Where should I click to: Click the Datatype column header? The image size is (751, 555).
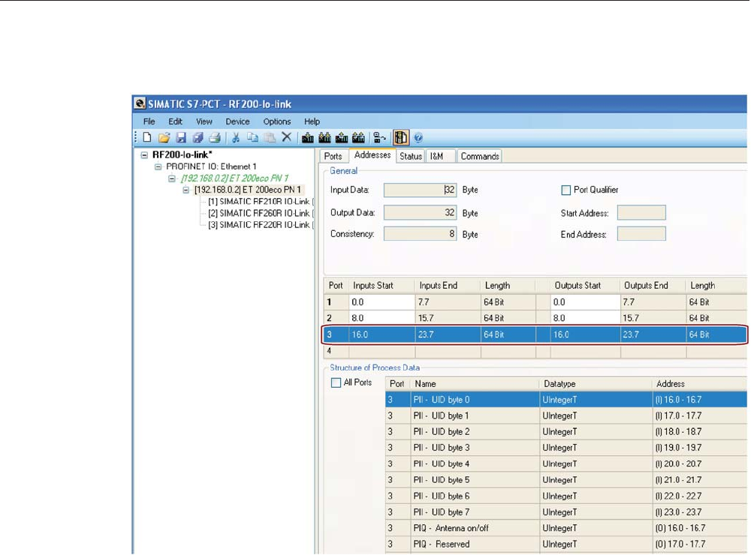point(596,384)
